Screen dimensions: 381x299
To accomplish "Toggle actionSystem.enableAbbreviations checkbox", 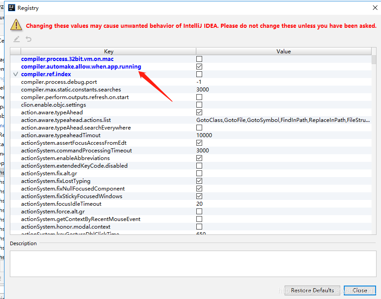I will pyautogui.click(x=199, y=158).
